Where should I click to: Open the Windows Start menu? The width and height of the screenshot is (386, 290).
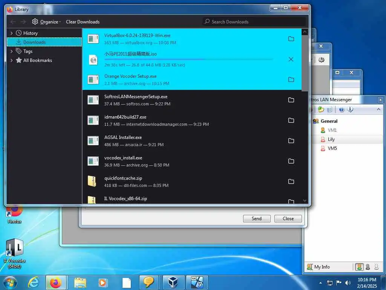click(10, 283)
